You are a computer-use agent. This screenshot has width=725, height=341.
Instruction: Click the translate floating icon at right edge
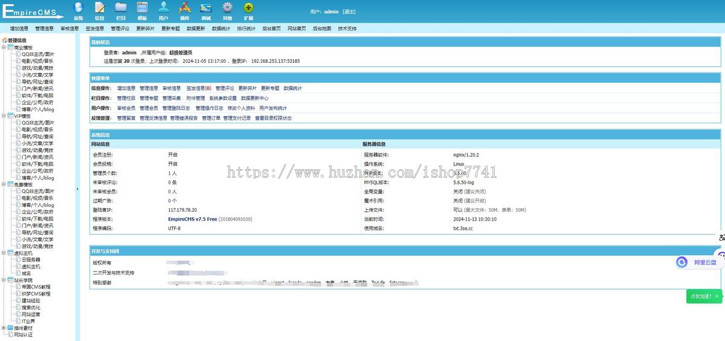721,238
